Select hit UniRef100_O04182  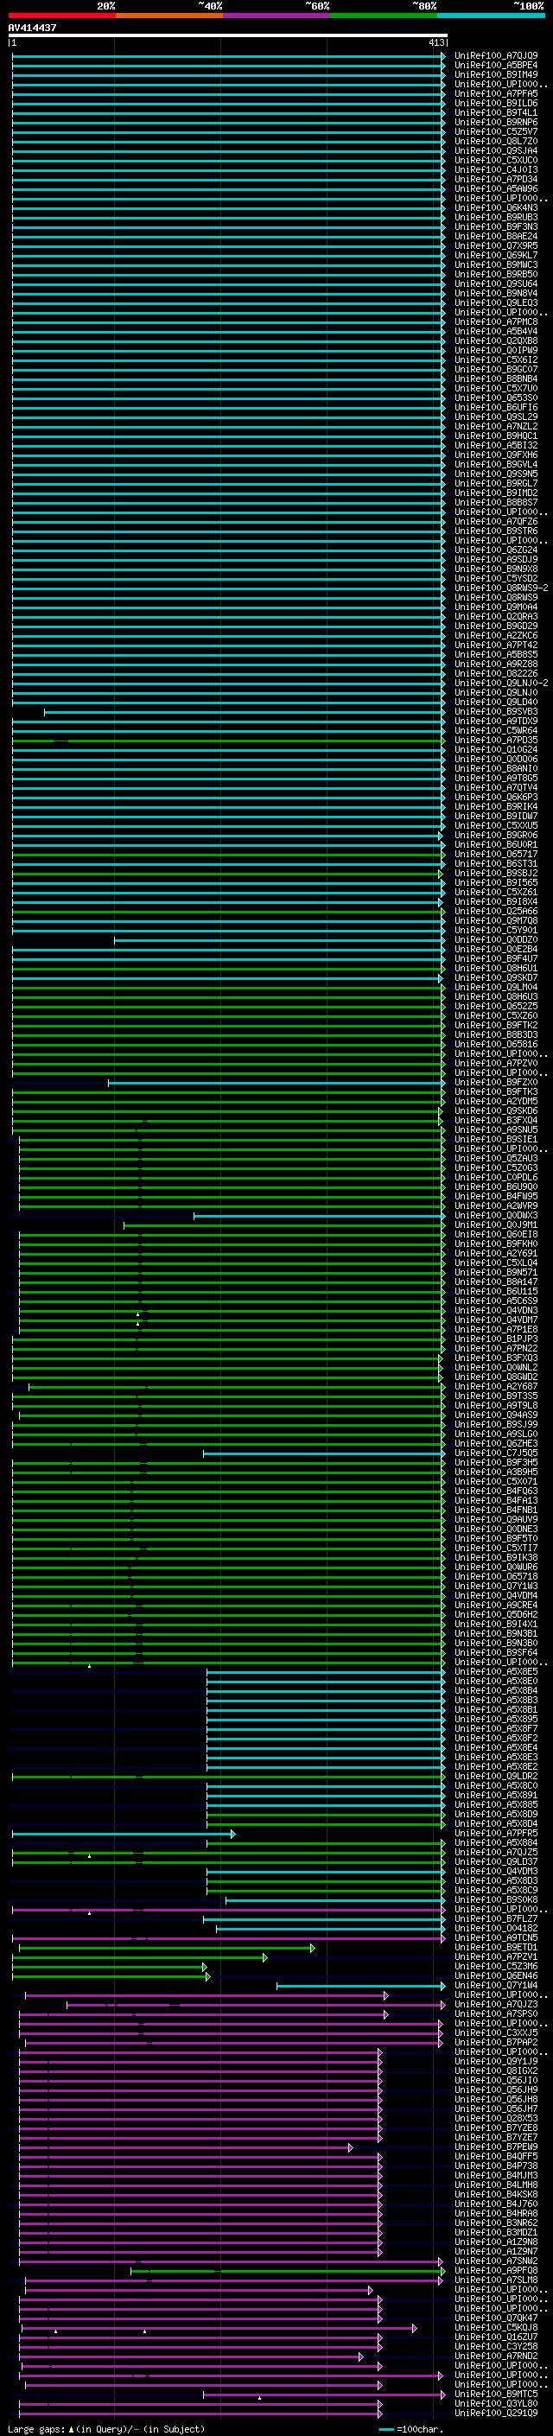(496, 1928)
